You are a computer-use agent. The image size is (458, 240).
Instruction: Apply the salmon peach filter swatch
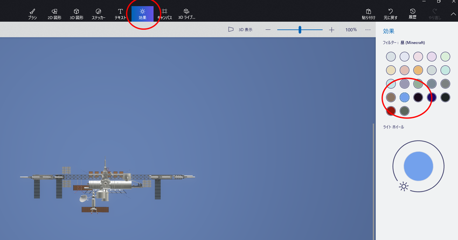(405, 70)
